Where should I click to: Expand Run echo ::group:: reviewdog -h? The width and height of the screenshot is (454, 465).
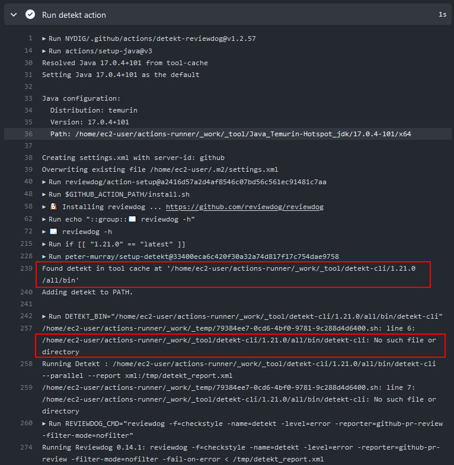(x=44, y=219)
